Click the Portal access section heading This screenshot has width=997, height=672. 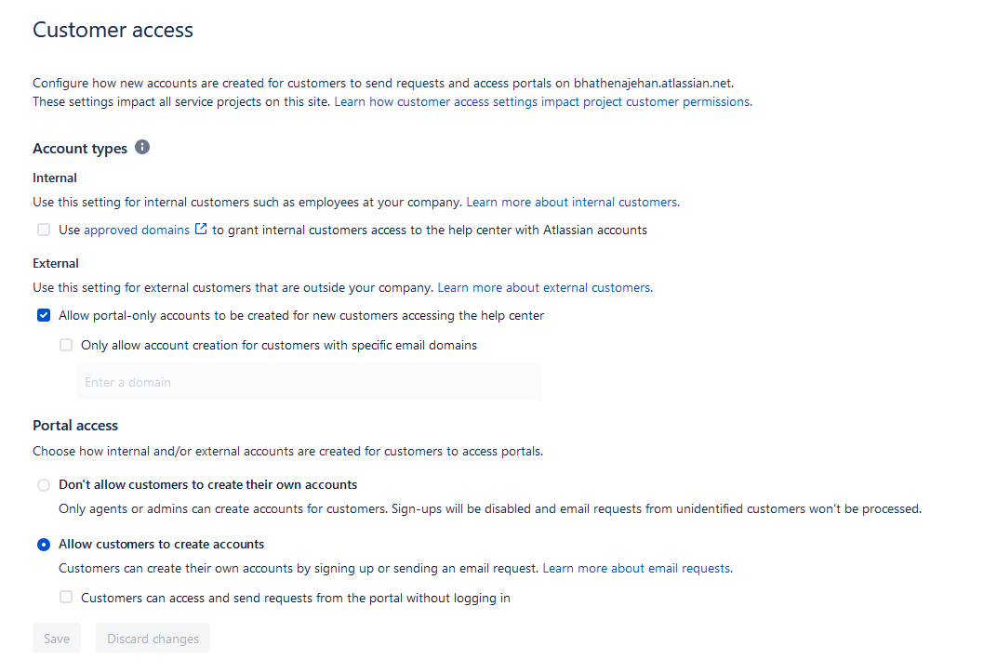[74, 425]
